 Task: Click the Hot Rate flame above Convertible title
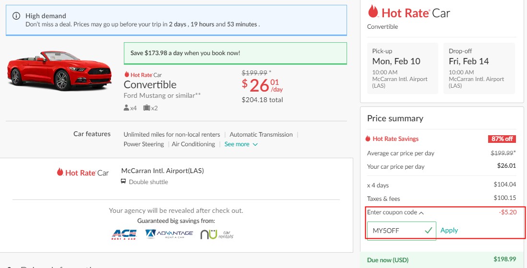(x=127, y=75)
